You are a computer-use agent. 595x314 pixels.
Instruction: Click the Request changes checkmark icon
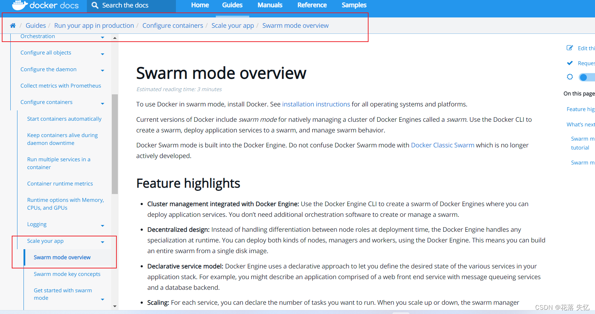[570, 63]
